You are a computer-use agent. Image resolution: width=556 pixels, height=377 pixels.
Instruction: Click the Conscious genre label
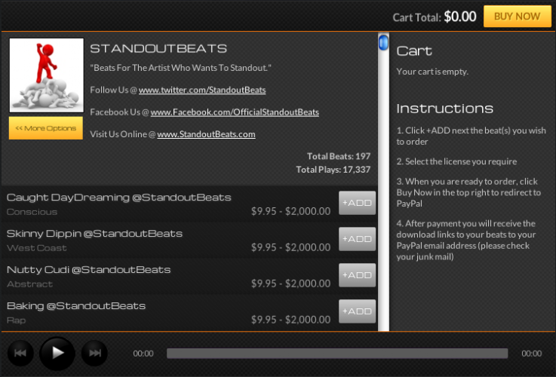32,212
